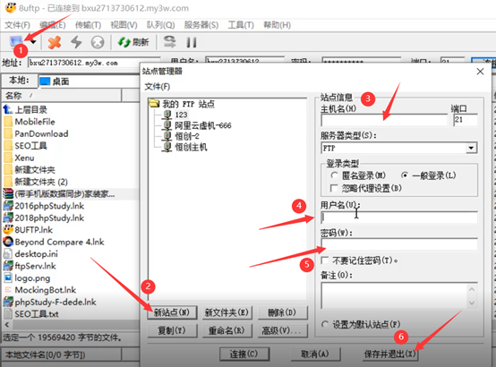Toggle 不要记住密码(T) checkbox
Image resolution: width=496 pixels, height=367 pixels.
pos(325,260)
